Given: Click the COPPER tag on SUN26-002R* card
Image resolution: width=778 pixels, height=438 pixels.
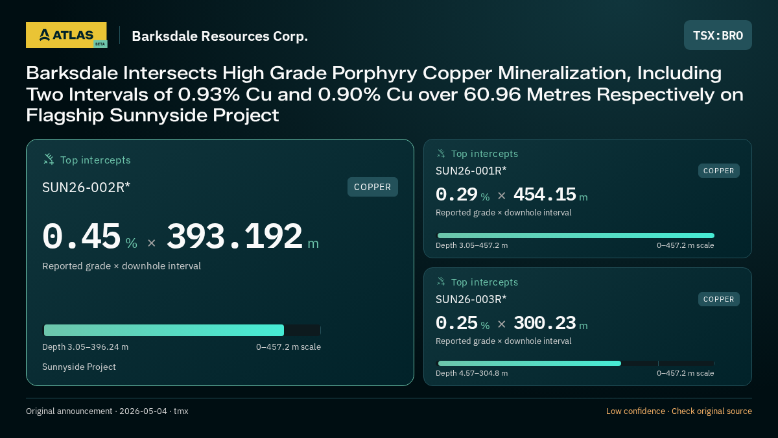Looking at the screenshot, I should [x=373, y=187].
